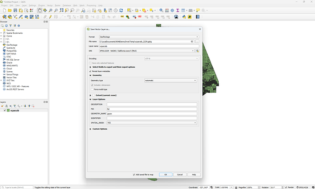Enable Force multi-type checkbox
The height and width of the screenshot is (189, 315).
coord(92,89)
